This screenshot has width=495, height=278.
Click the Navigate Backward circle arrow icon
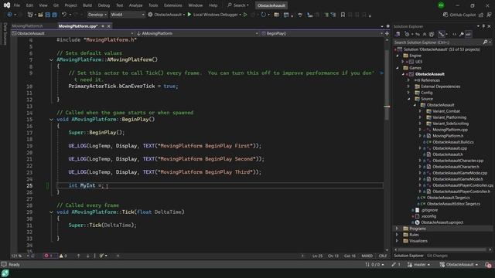click(x=9, y=15)
